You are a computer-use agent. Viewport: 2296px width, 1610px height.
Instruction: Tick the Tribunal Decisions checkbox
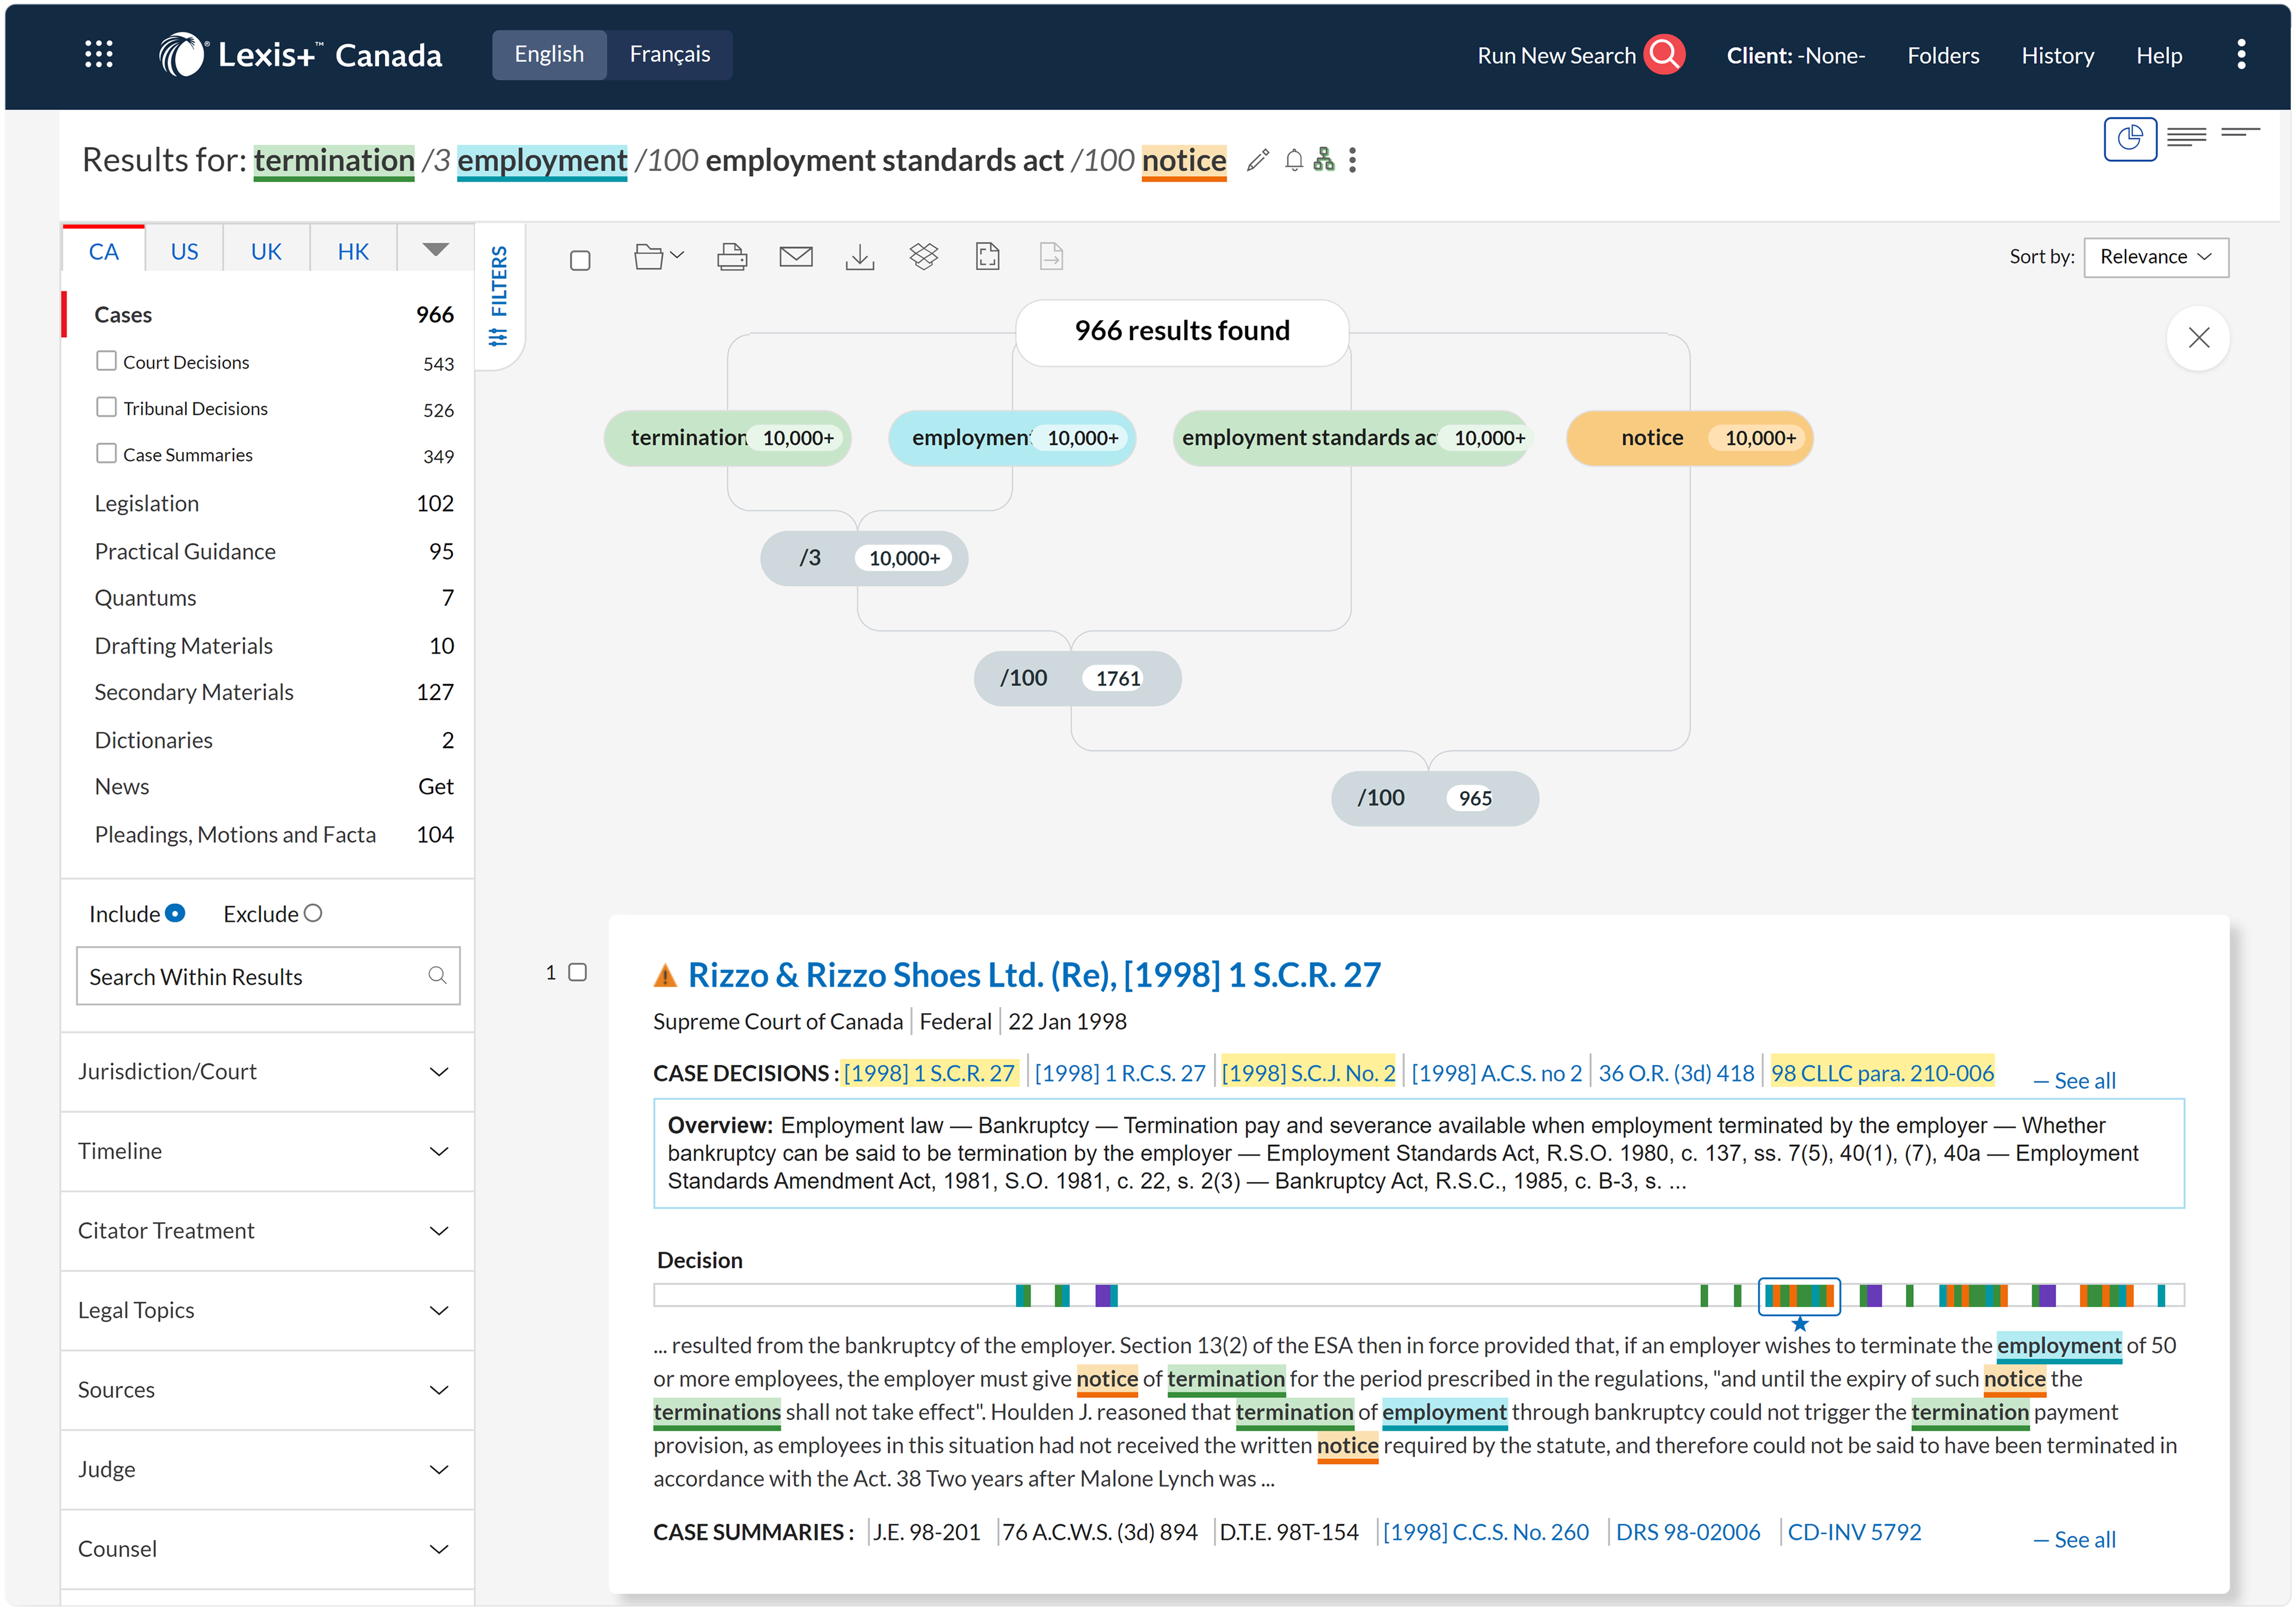pos(106,407)
